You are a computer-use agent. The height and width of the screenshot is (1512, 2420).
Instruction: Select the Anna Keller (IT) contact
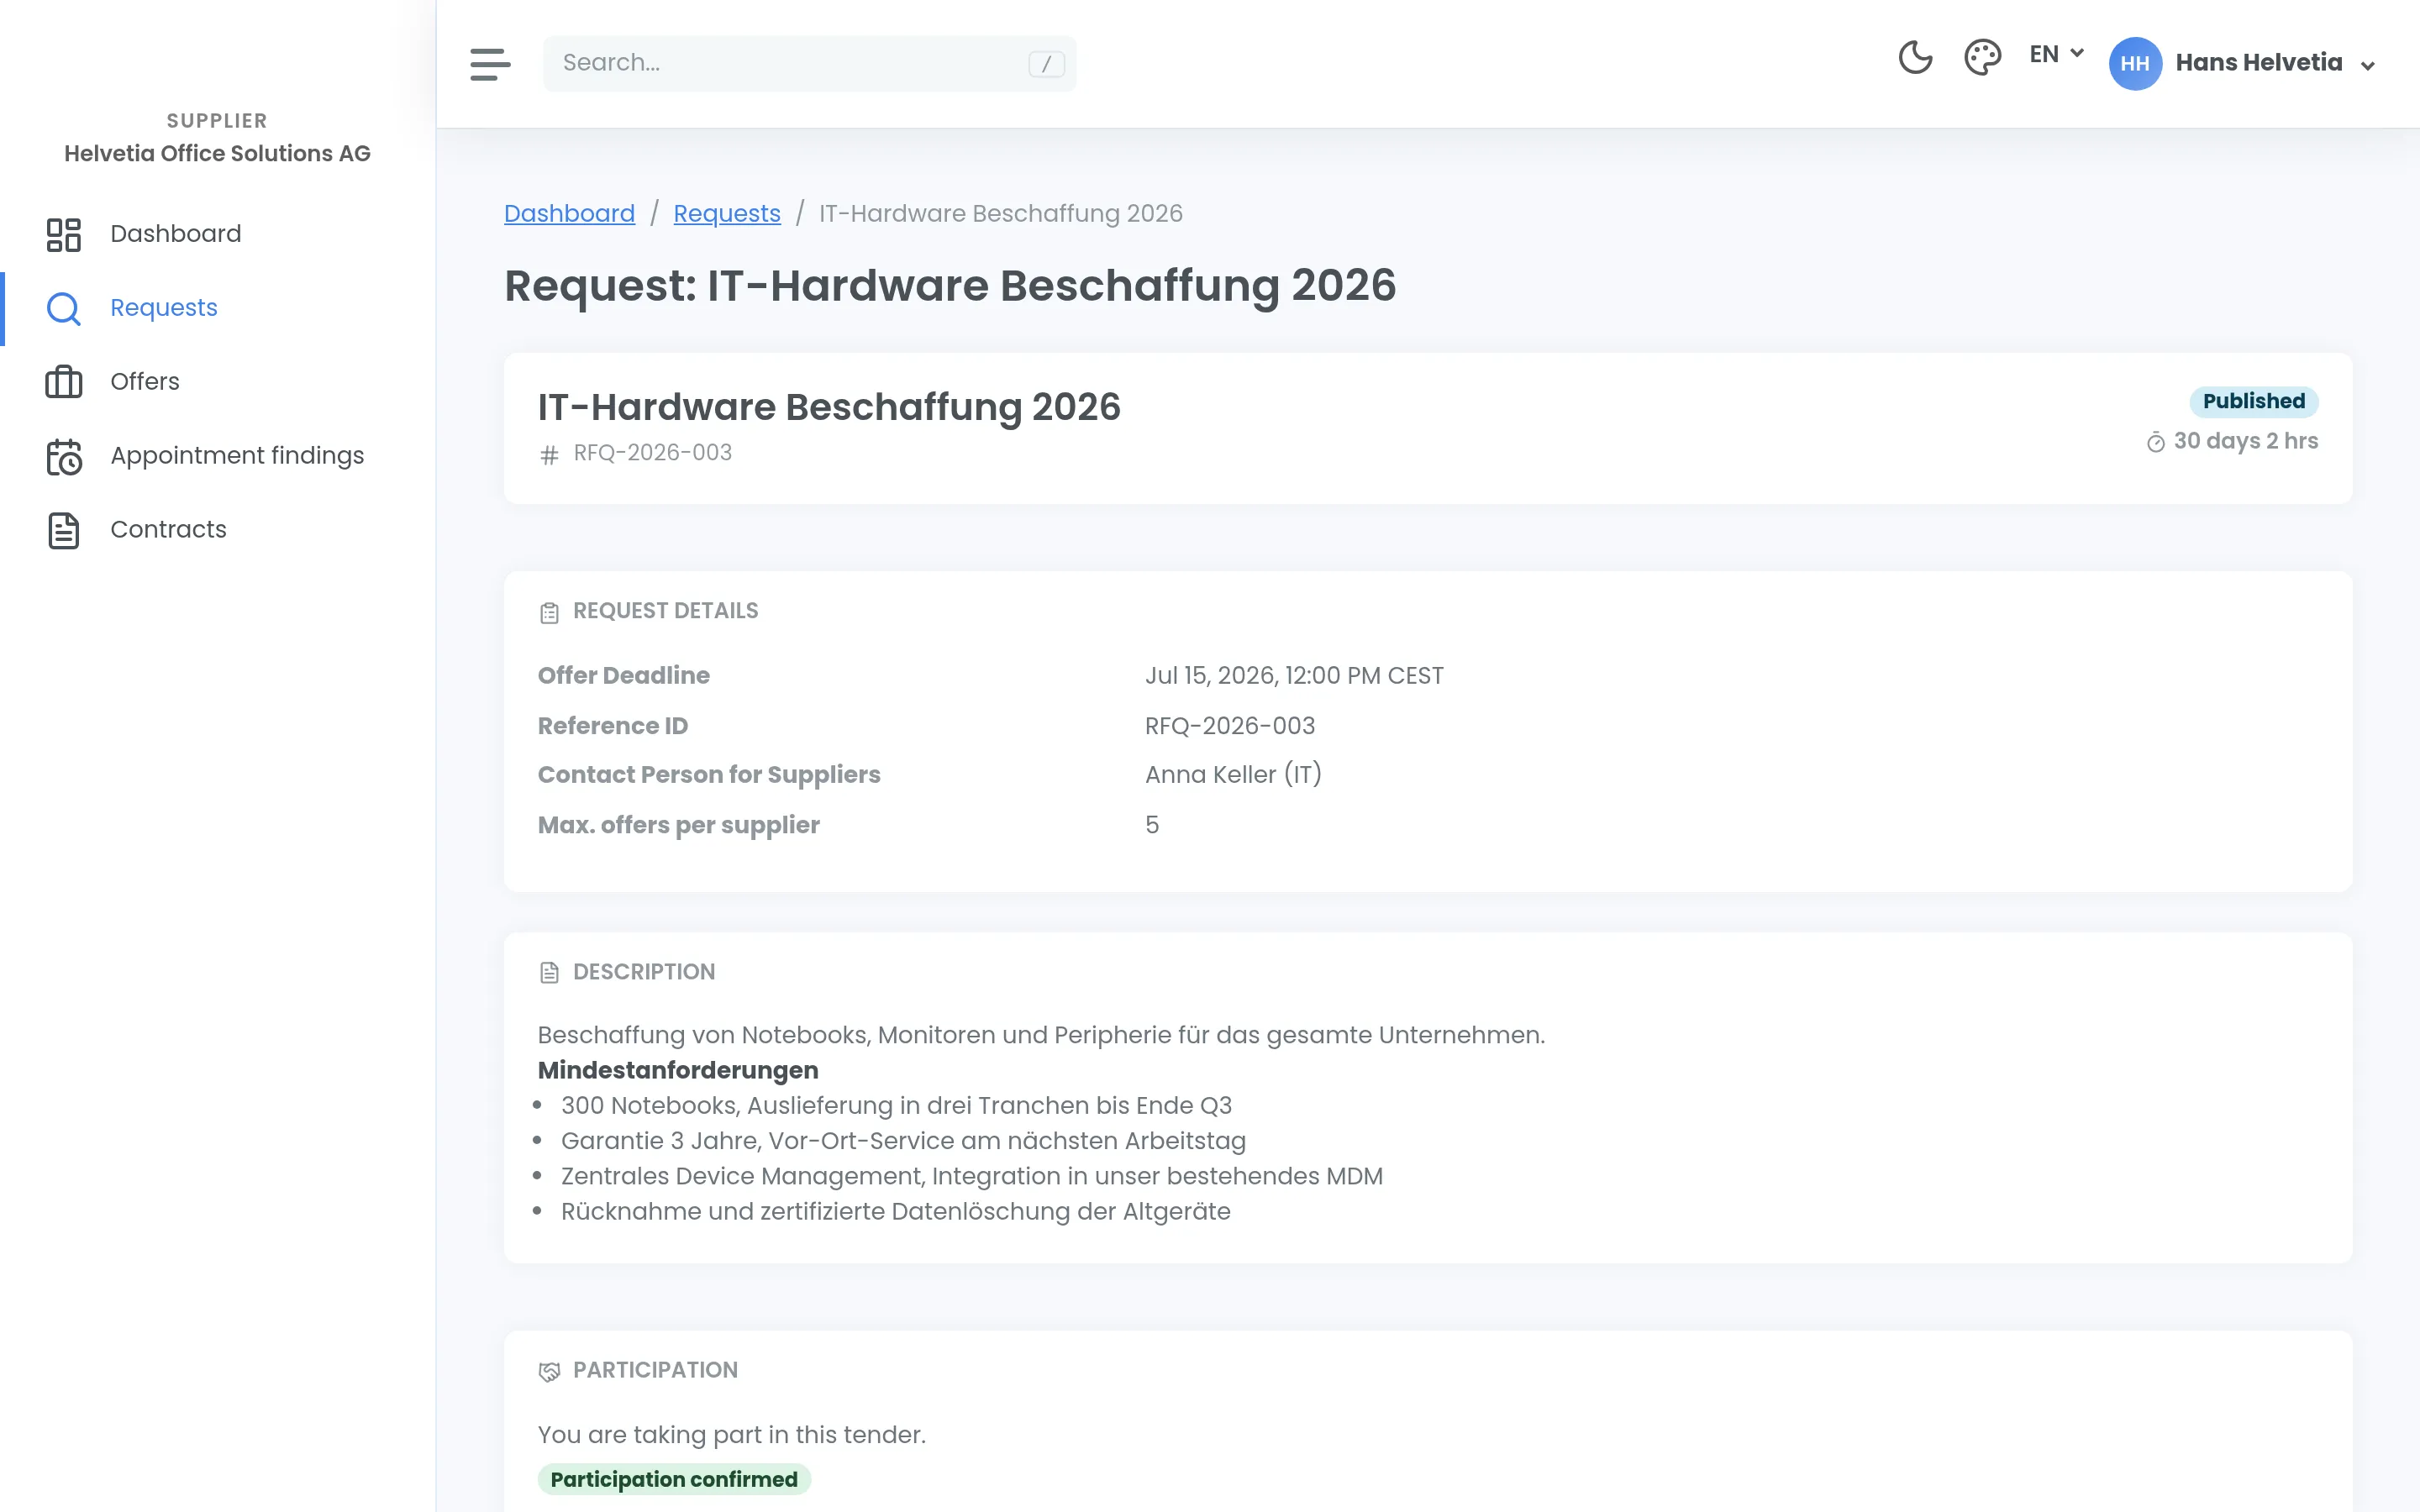pyautogui.click(x=1233, y=775)
